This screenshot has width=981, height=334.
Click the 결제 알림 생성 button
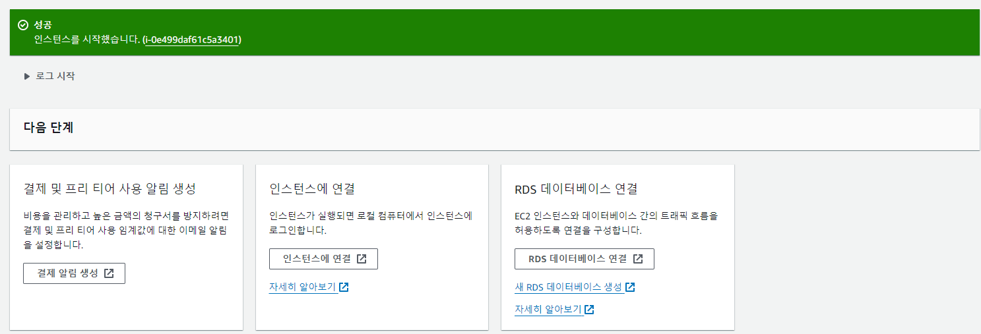coord(74,273)
